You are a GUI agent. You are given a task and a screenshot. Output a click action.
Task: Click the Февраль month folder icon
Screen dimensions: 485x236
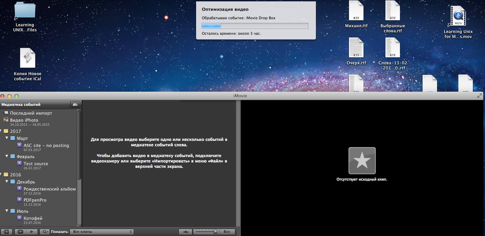coord(12,156)
